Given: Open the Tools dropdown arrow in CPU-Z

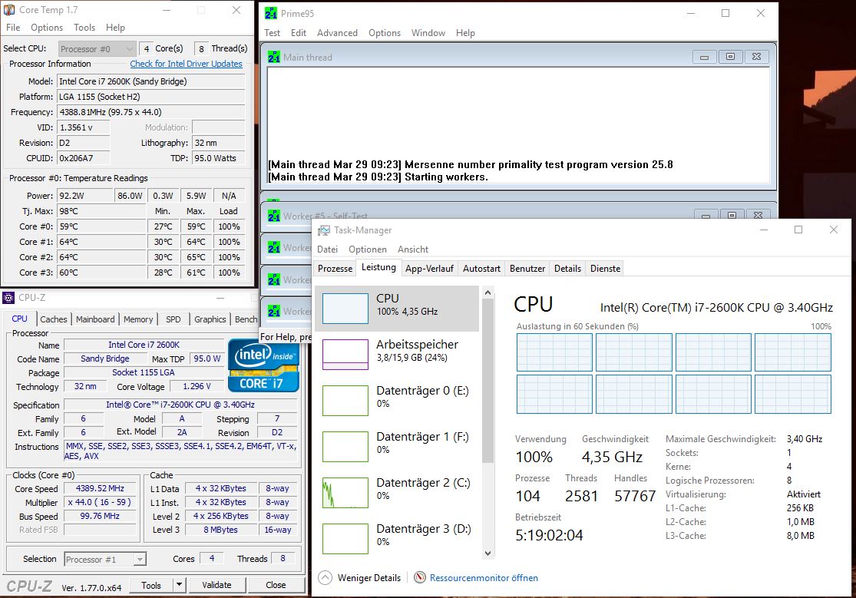Looking at the screenshot, I should (x=179, y=585).
